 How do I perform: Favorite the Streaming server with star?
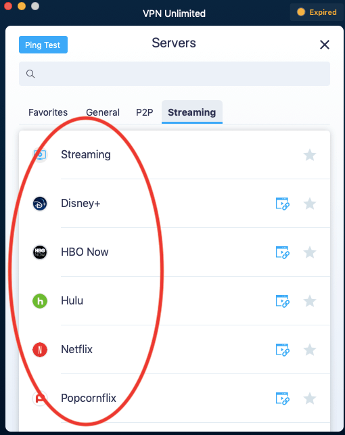pos(310,155)
